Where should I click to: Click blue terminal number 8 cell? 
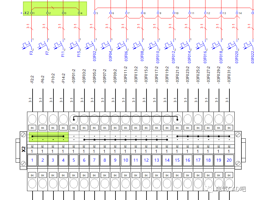click(105, 160)
